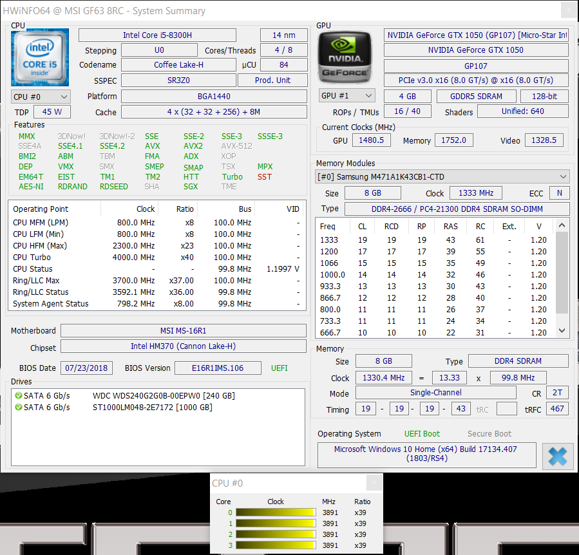Click the cache value 4 x (32 + 32 + 256) + 8M
579x555 pixels.
click(x=214, y=112)
